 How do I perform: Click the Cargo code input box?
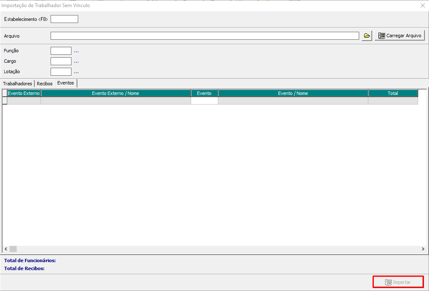[61, 61]
